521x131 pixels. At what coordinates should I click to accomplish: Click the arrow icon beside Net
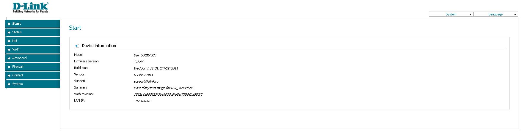pyautogui.click(x=9, y=41)
